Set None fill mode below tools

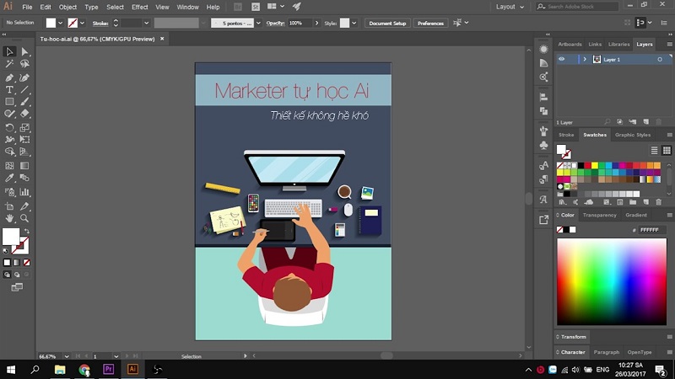click(x=27, y=263)
